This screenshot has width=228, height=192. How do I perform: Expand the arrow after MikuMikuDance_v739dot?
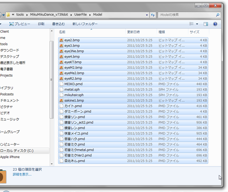(71, 15)
